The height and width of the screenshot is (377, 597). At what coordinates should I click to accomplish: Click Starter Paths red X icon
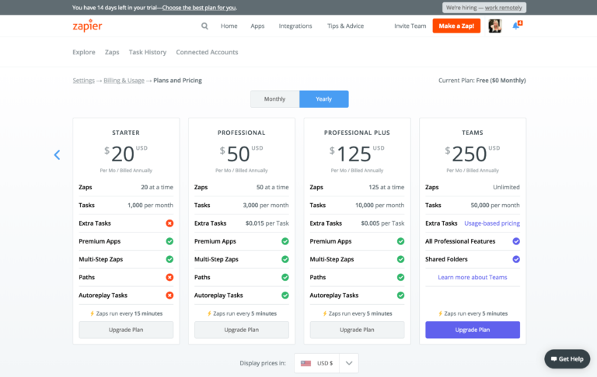click(169, 277)
